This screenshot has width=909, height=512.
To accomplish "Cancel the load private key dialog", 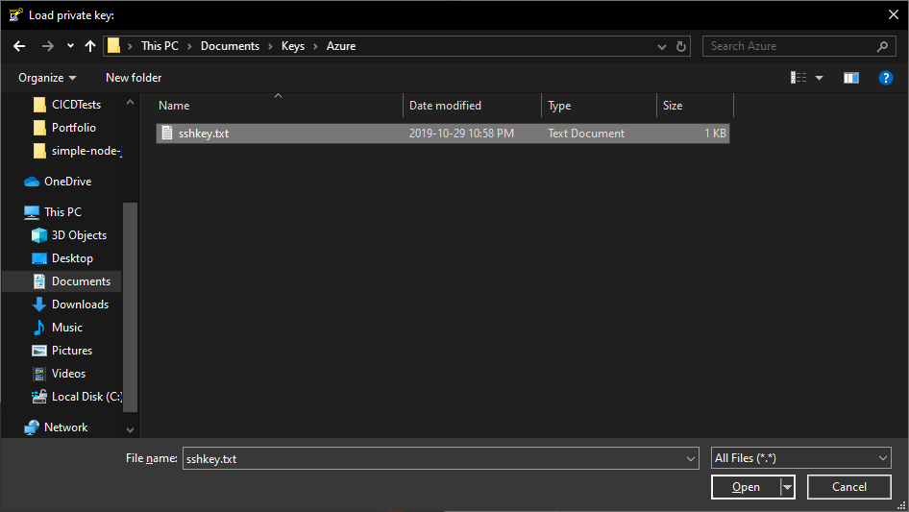I will 849,487.
